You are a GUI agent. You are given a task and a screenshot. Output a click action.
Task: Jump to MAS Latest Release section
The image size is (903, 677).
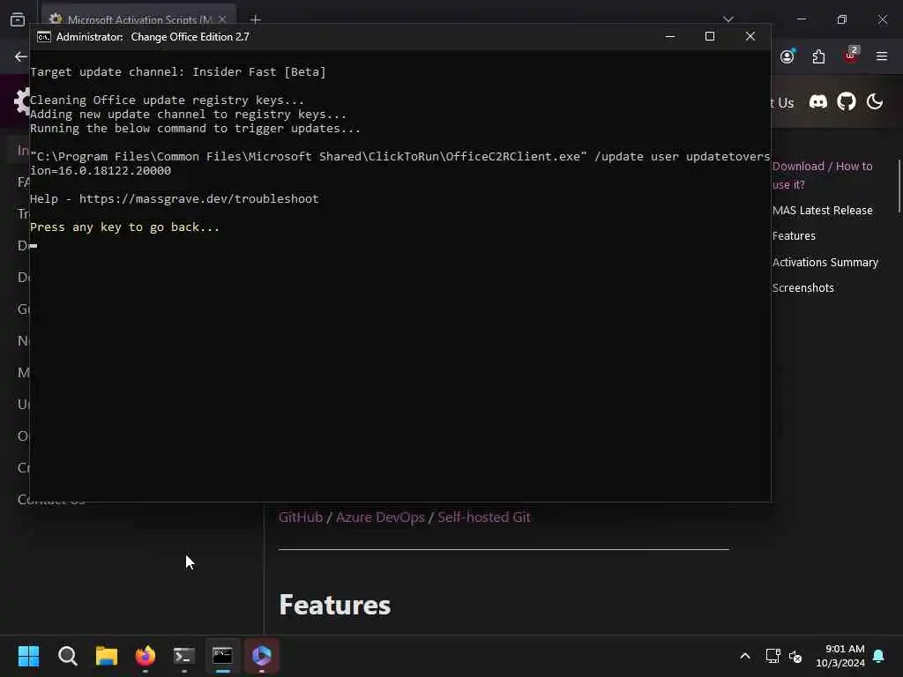(823, 210)
